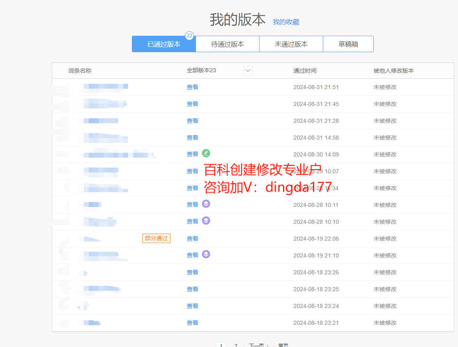
Task: Click 未被修改 in the 2024-08-31 21:51 row
Action: pos(385,87)
